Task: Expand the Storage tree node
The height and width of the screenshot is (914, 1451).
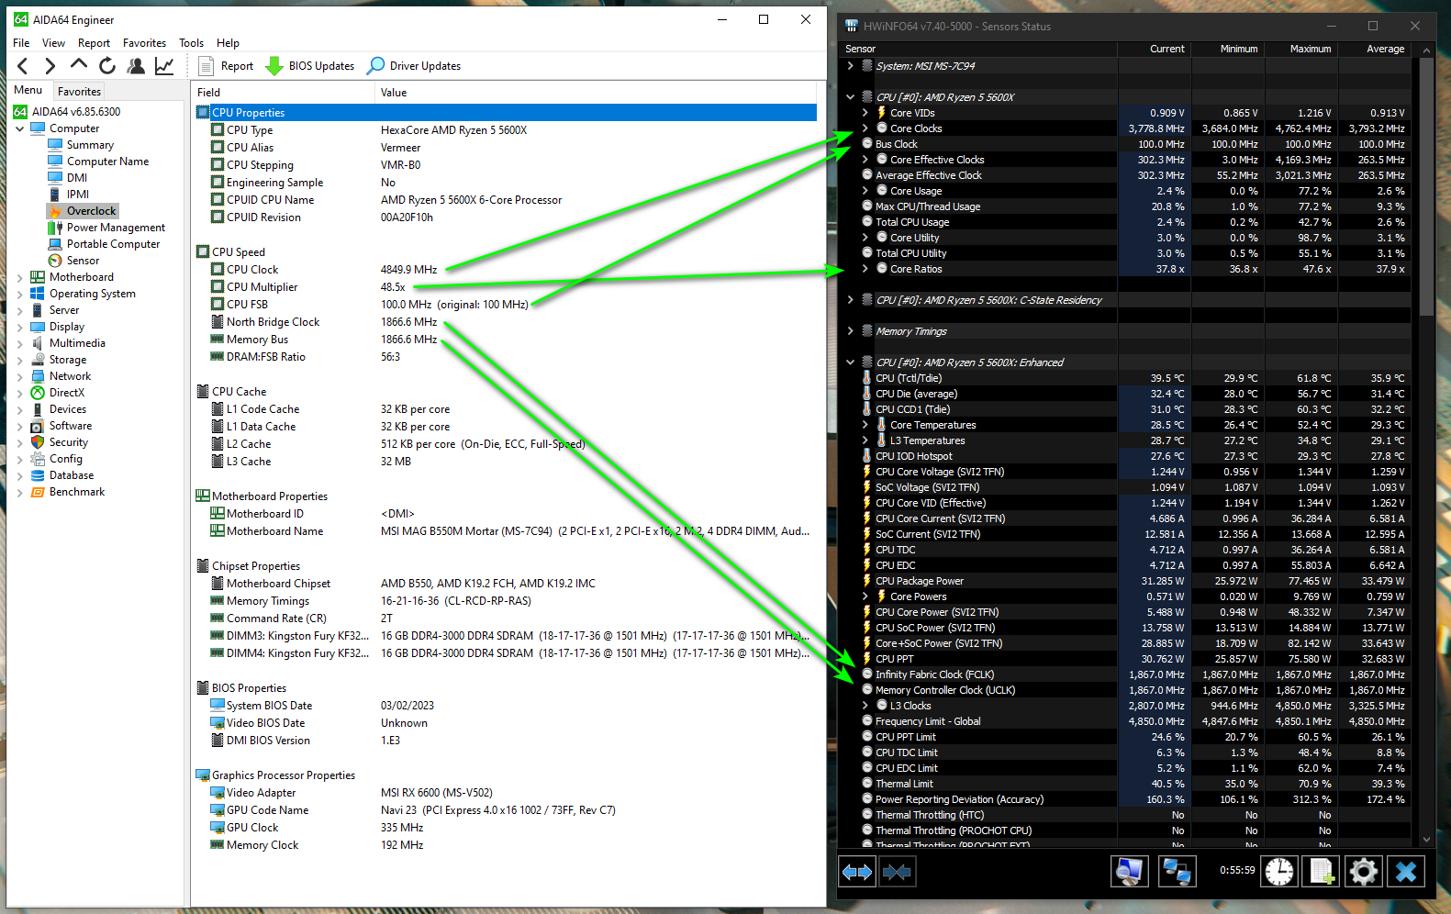Action: (20, 360)
